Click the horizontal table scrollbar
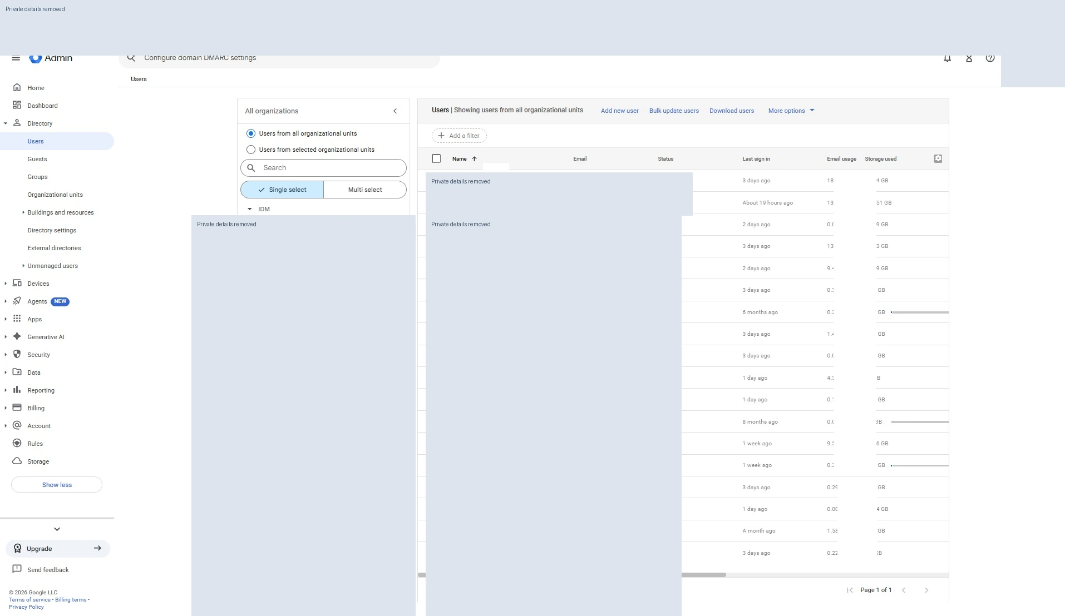Screen dimensions: 1065x616 (x=703, y=575)
